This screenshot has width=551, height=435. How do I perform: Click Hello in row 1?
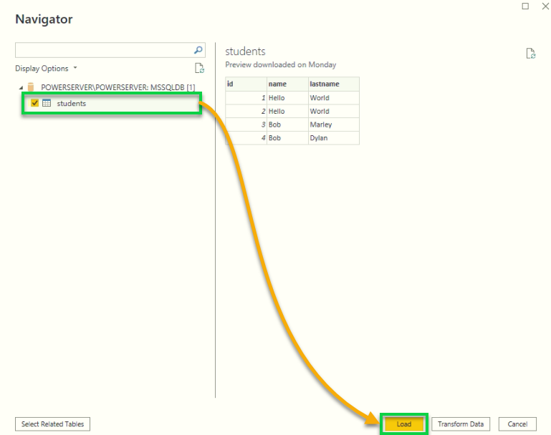point(287,98)
